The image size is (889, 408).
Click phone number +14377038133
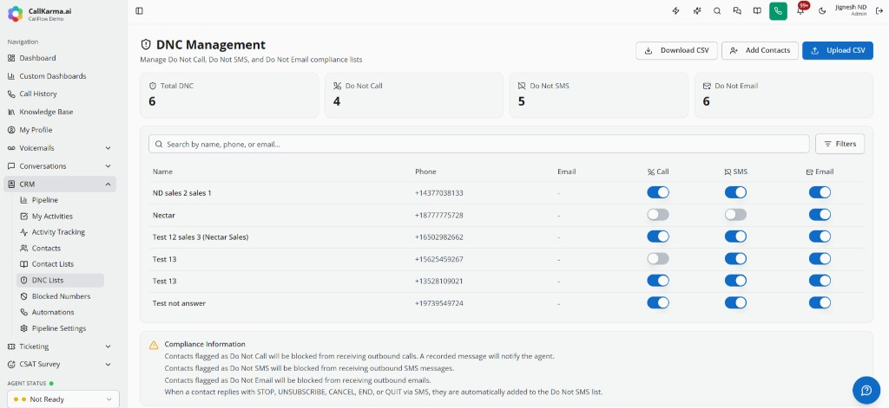[438, 193]
